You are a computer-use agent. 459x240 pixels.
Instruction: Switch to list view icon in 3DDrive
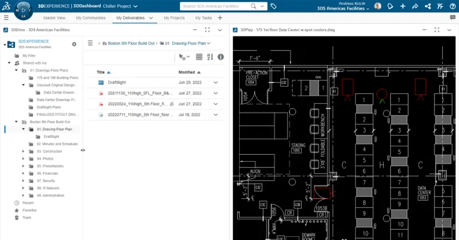[x=199, y=57]
